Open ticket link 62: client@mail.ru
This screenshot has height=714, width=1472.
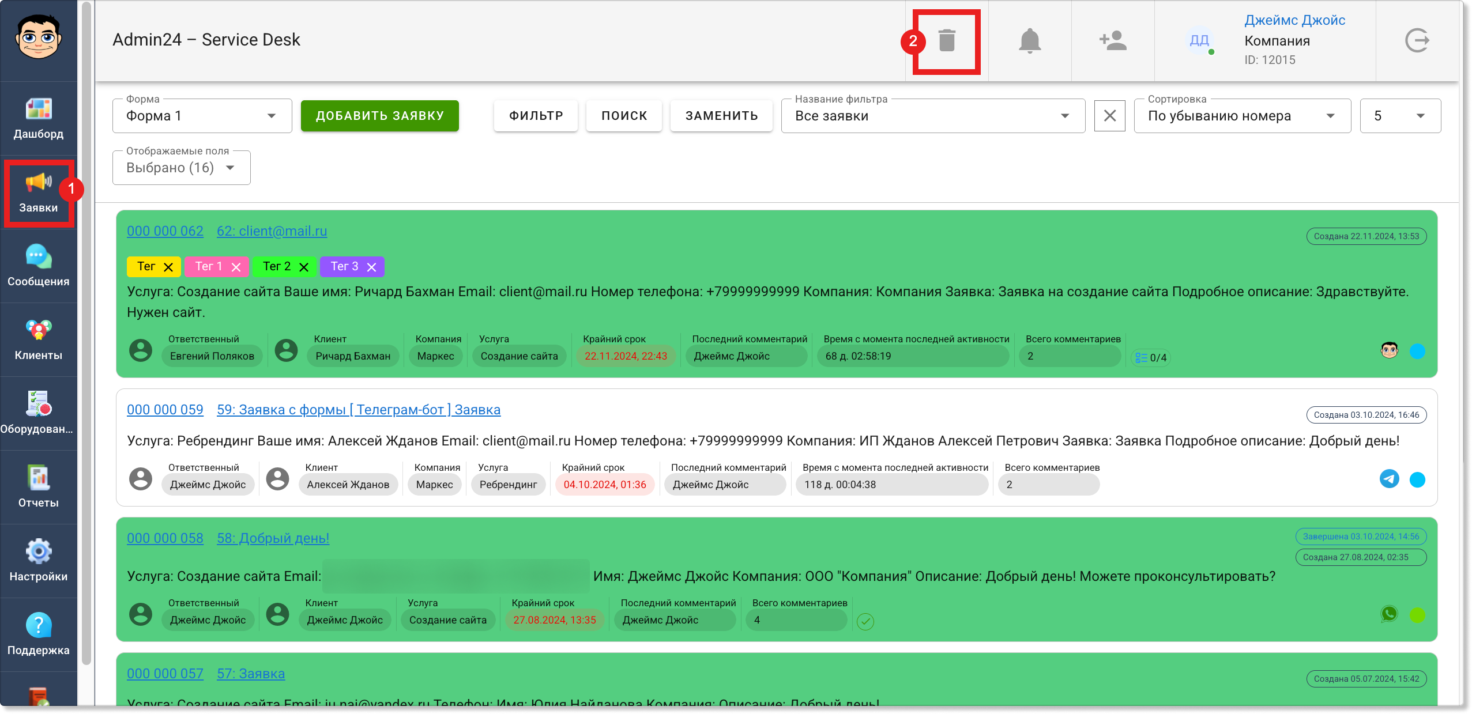pos(272,231)
